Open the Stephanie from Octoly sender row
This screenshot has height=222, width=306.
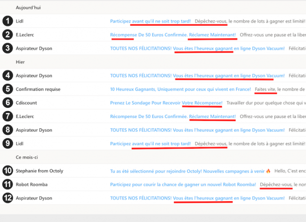coord(40,171)
